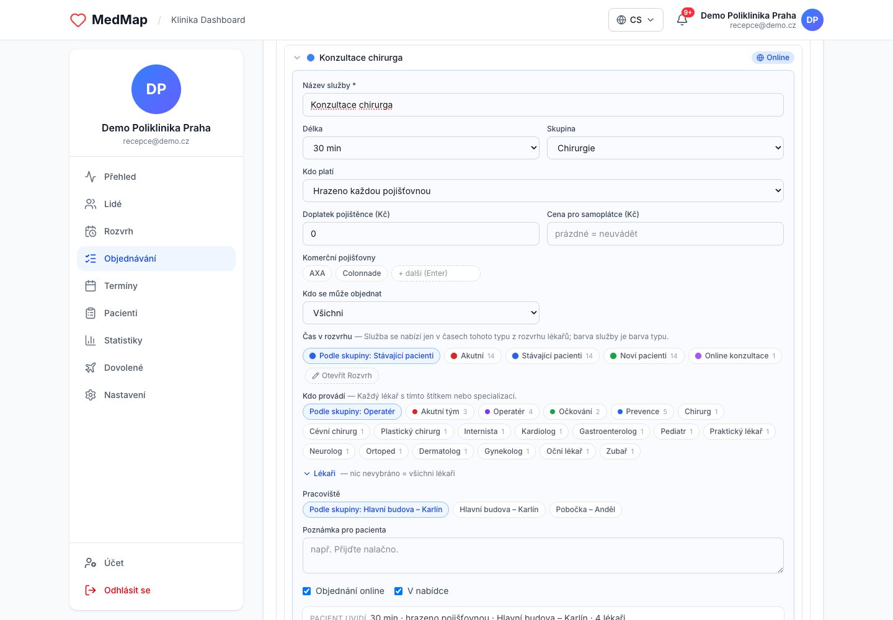Open the Statistiky menu item

tap(156, 340)
